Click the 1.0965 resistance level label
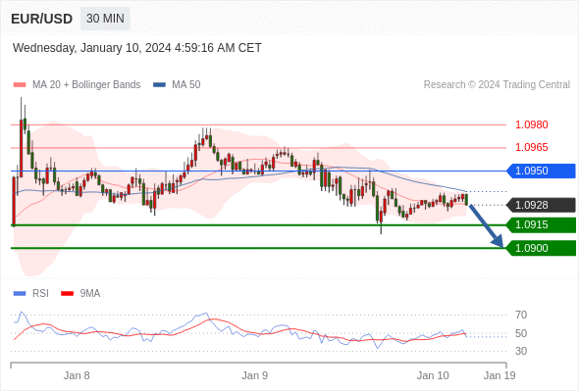579x392 pixels. point(531,148)
